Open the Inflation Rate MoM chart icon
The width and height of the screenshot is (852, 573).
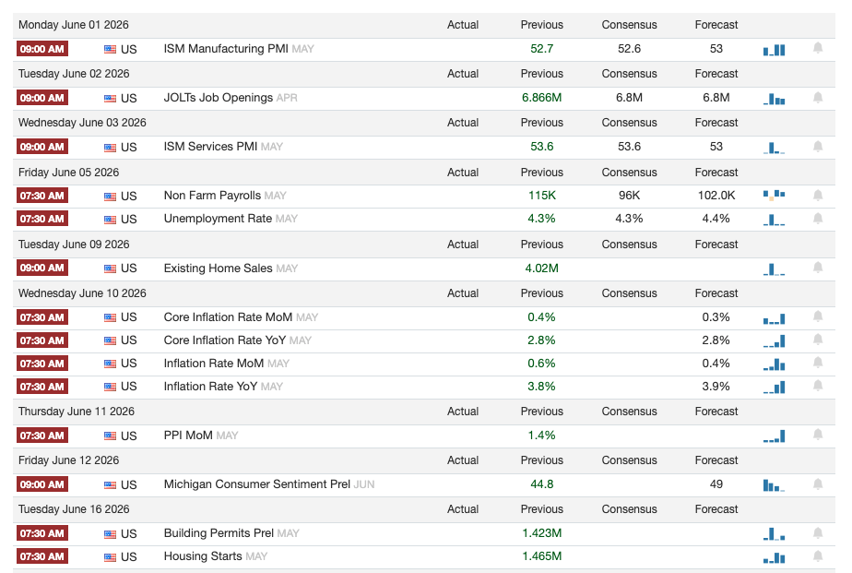pos(774,364)
